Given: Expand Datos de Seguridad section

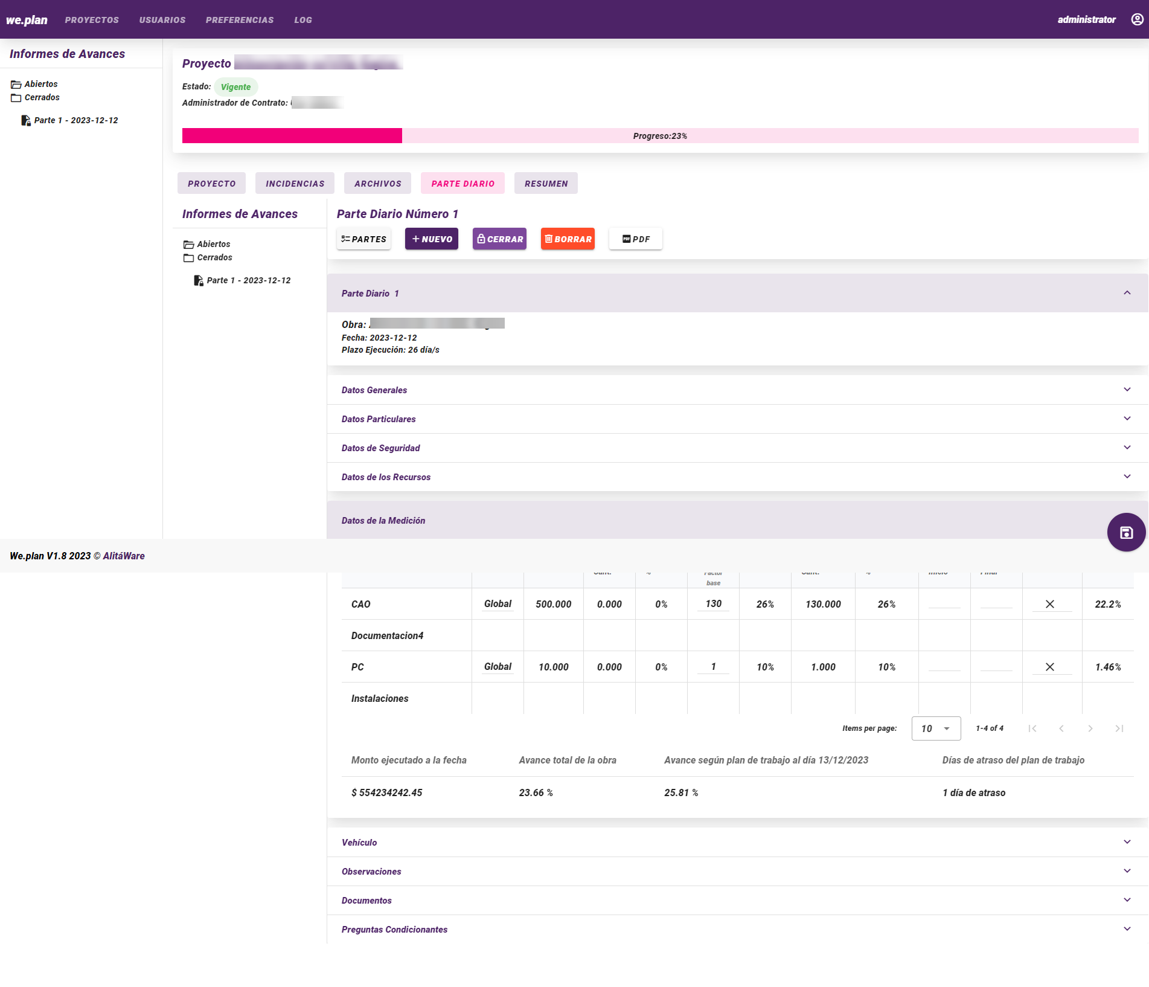Looking at the screenshot, I should pos(1127,448).
